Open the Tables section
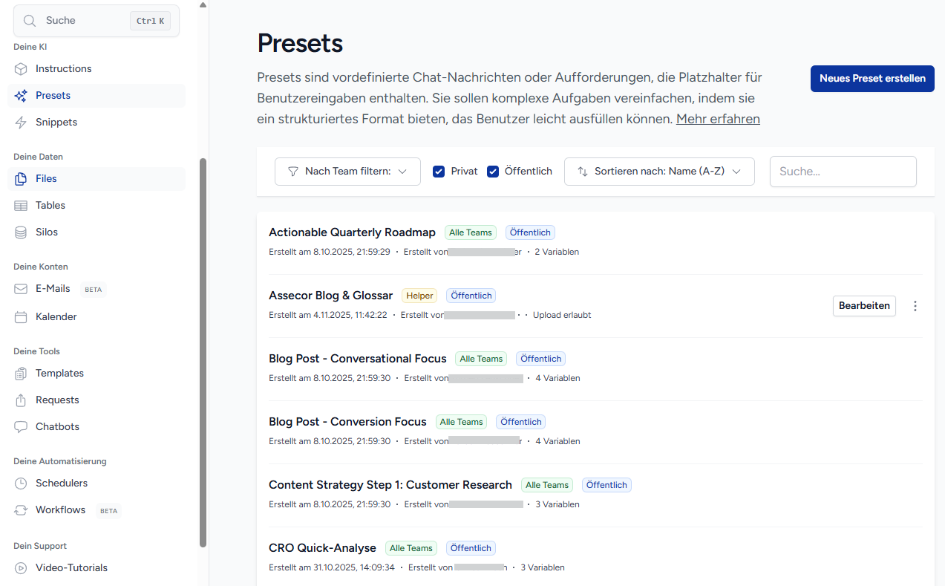 (50, 205)
